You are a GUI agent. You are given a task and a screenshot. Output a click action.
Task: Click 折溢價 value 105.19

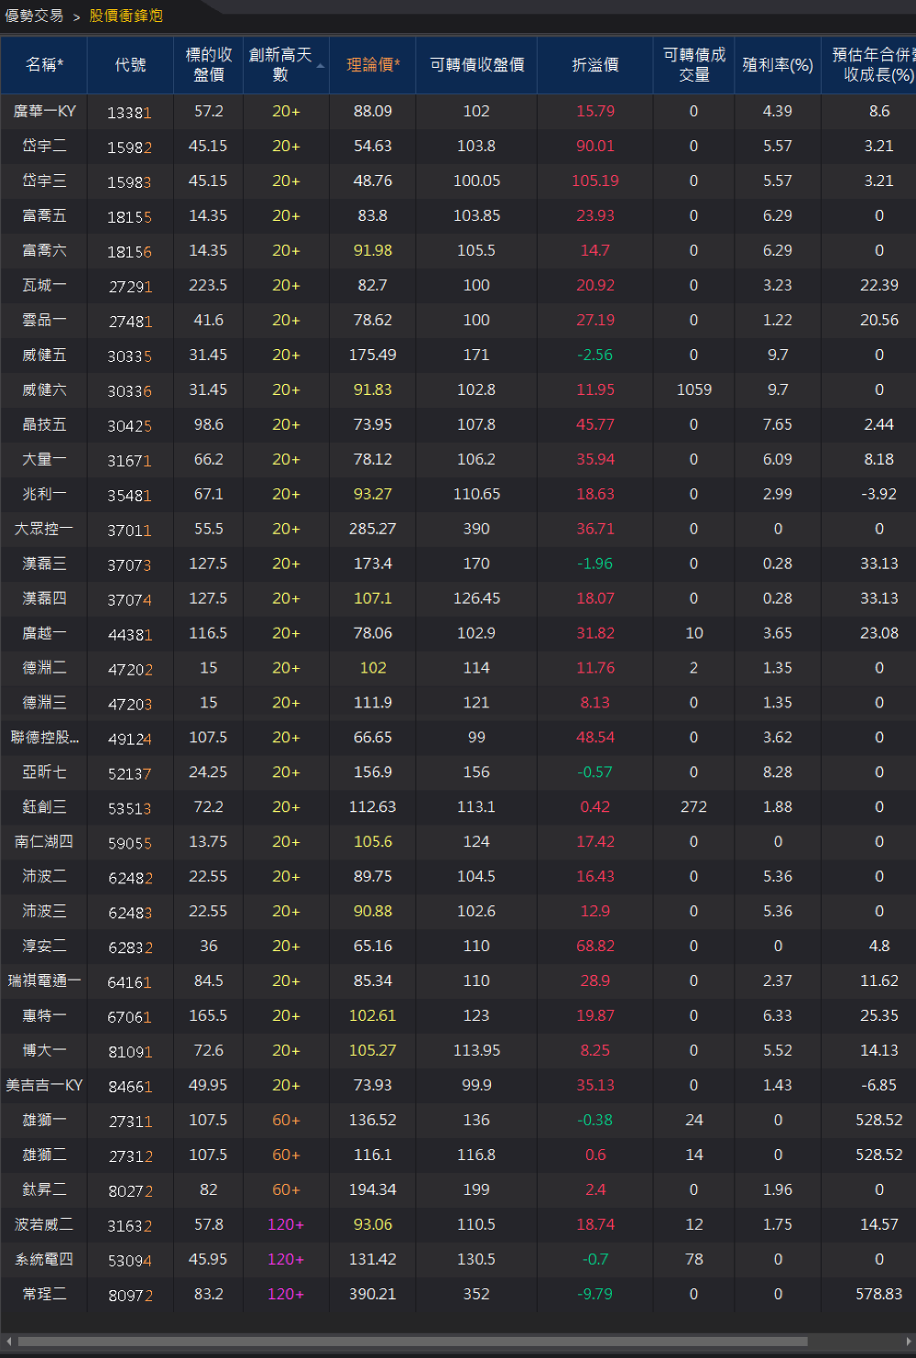point(595,181)
